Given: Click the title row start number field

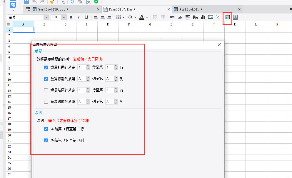Looking at the screenshot, I should click(81, 67).
